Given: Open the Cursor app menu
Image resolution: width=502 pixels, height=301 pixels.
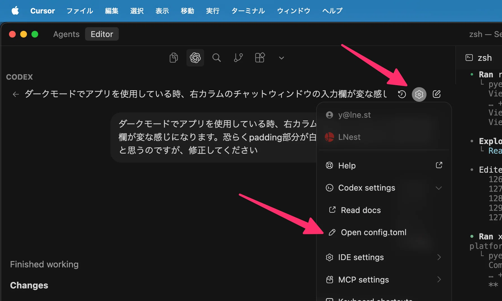Looking at the screenshot, I should pyautogui.click(x=42, y=11).
